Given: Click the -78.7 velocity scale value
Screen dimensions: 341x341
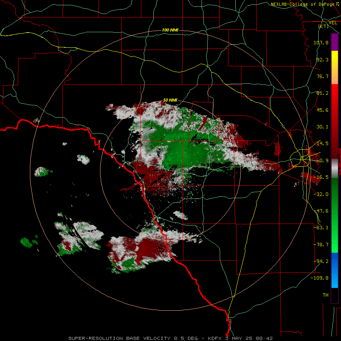Looking at the screenshot, I should click(x=321, y=245).
